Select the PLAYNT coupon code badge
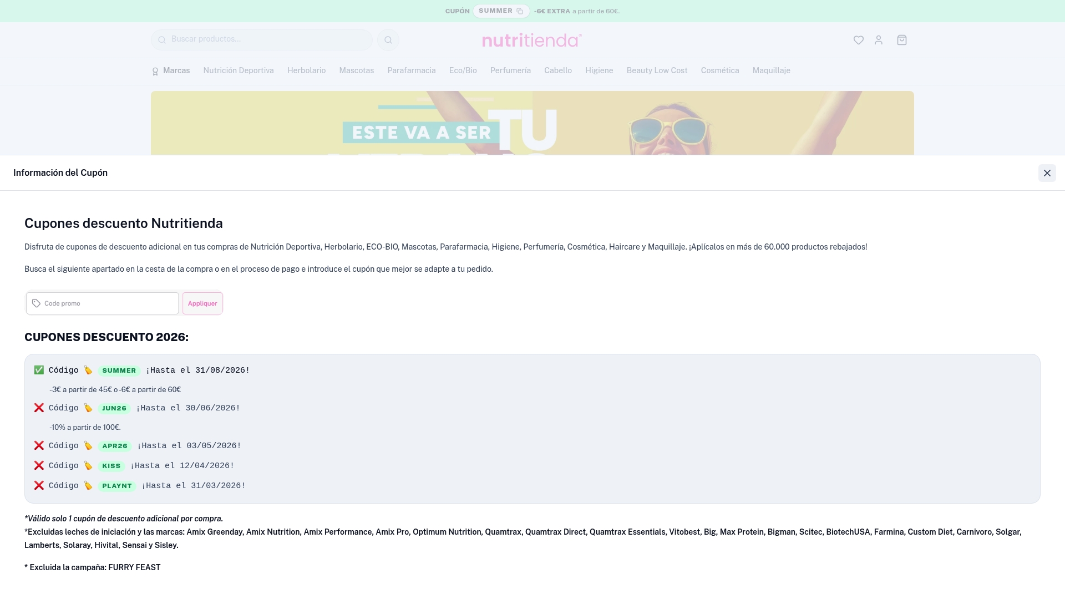The height and width of the screenshot is (599, 1065). pyautogui.click(x=117, y=486)
